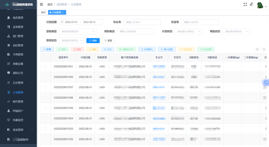Image resolution: width=269 pixels, height=147 pixels.
Task: Open the 货物类型 dropdown
Action: pos(78,31)
